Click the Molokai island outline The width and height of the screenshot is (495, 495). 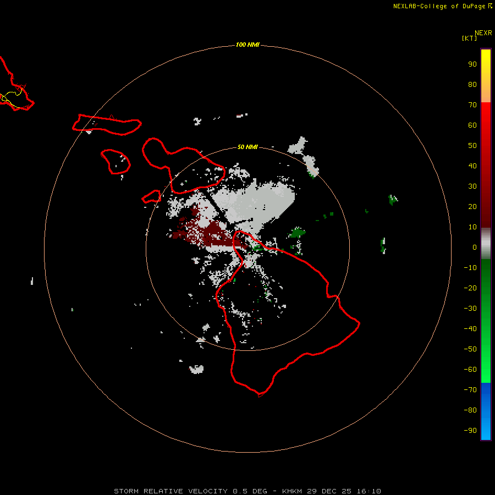pos(107,125)
